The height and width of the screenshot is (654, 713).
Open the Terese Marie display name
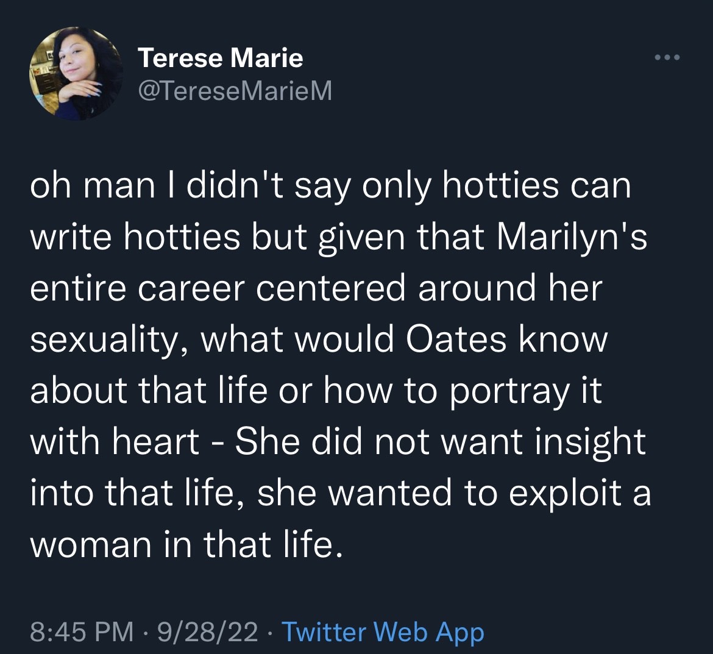221,59
